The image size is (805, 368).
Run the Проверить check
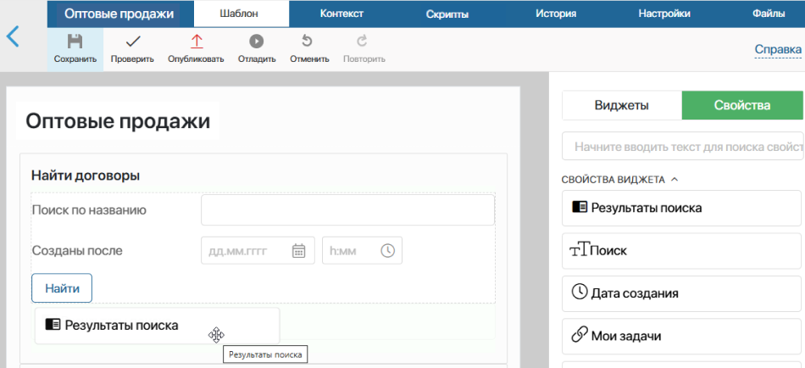coord(132,49)
